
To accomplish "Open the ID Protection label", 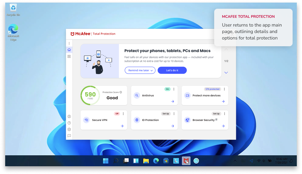I will coord(150,120).
